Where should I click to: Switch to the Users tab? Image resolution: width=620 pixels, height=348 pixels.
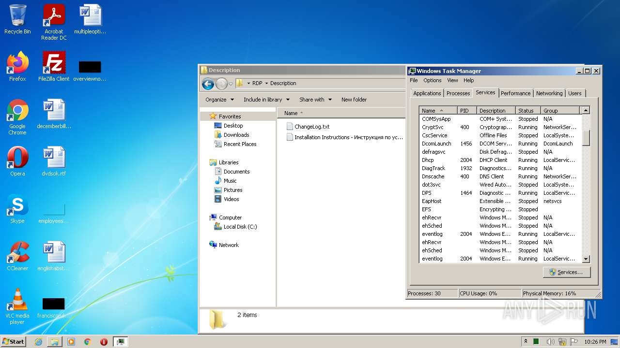(x=575, y=93)
